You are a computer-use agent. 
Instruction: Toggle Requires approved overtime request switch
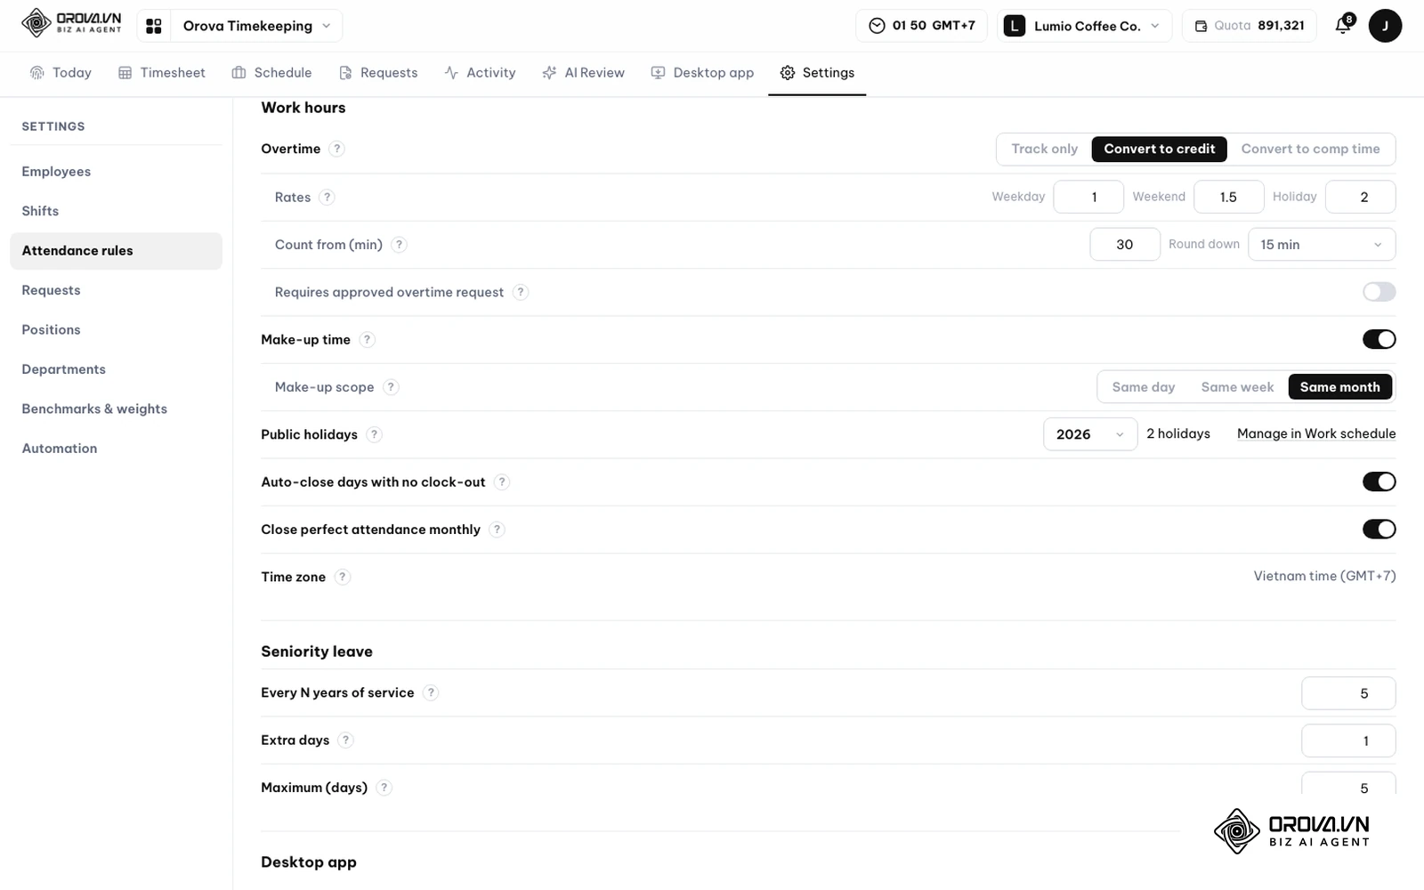[1379, 292]
